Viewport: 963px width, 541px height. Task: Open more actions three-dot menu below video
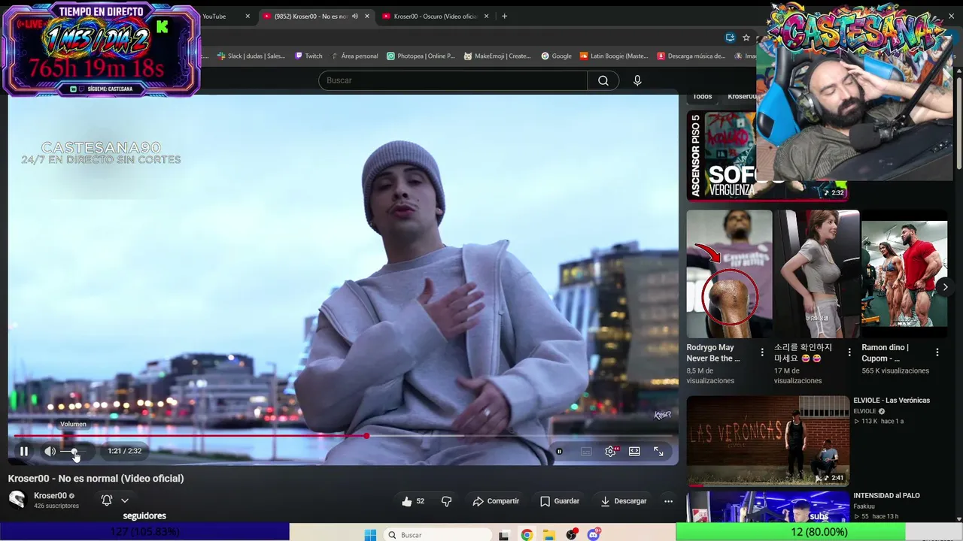(668, 501)
